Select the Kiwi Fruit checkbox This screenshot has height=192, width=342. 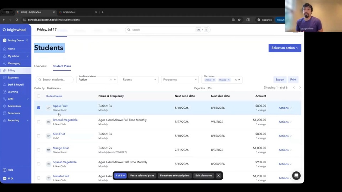coord(38,136)
